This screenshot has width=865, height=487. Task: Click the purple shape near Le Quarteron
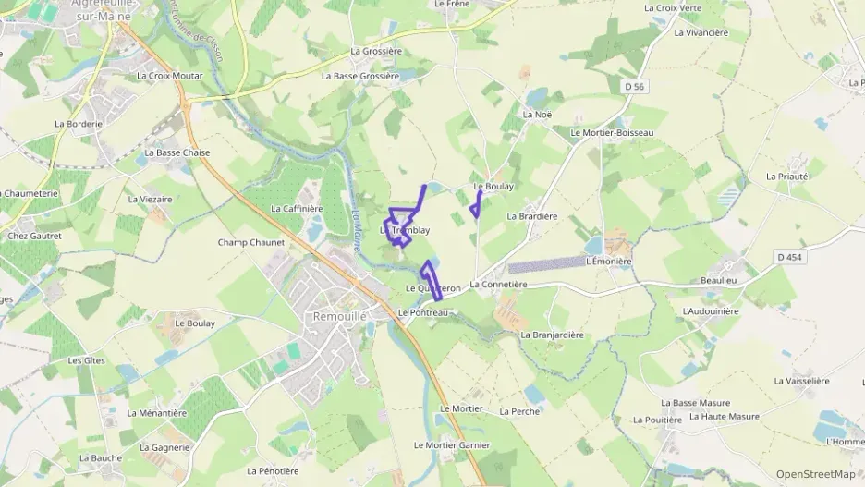click(x=431, y=280)
